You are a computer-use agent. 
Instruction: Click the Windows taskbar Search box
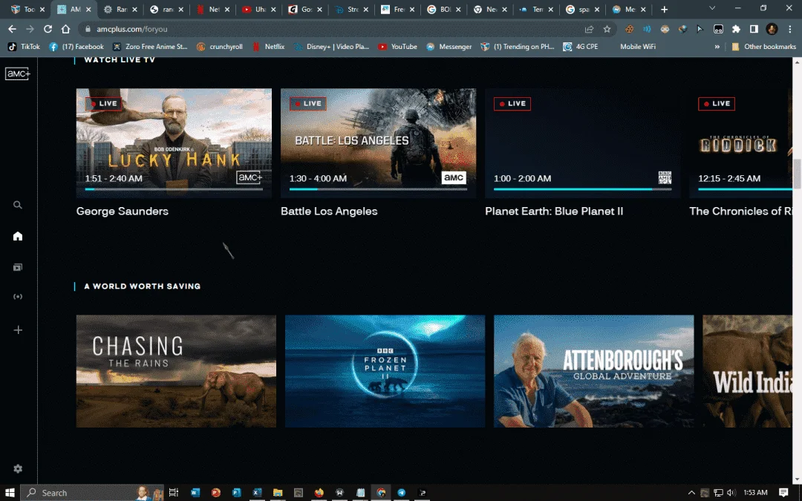(x=92, y=493)
